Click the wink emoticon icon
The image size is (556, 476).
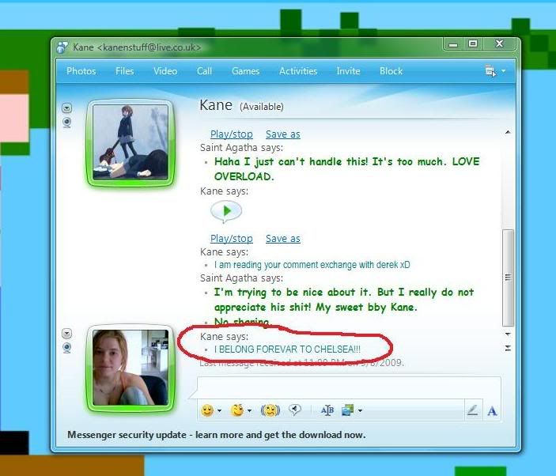[x=237, y=410]
